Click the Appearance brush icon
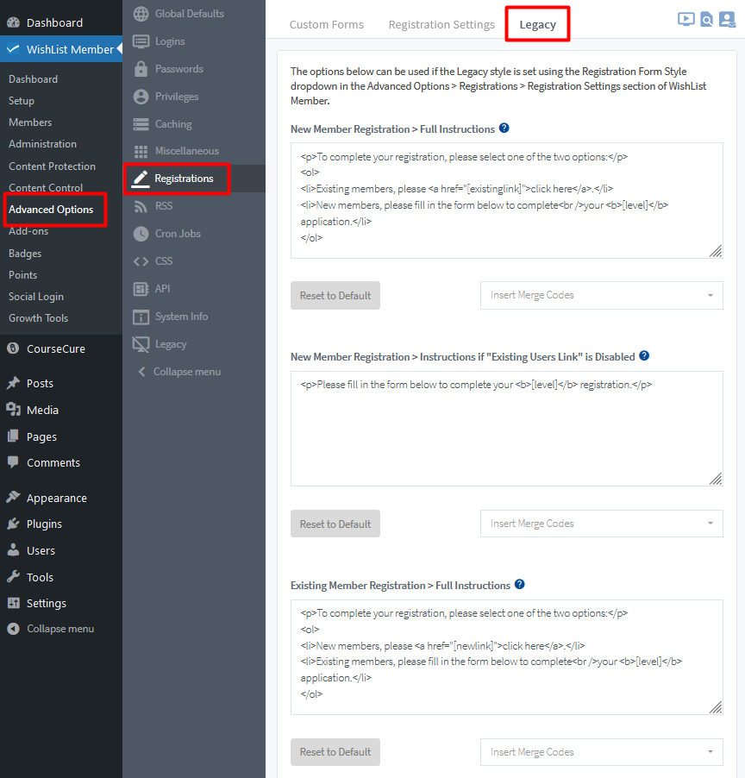745x778 pixels. pos(14,498)
